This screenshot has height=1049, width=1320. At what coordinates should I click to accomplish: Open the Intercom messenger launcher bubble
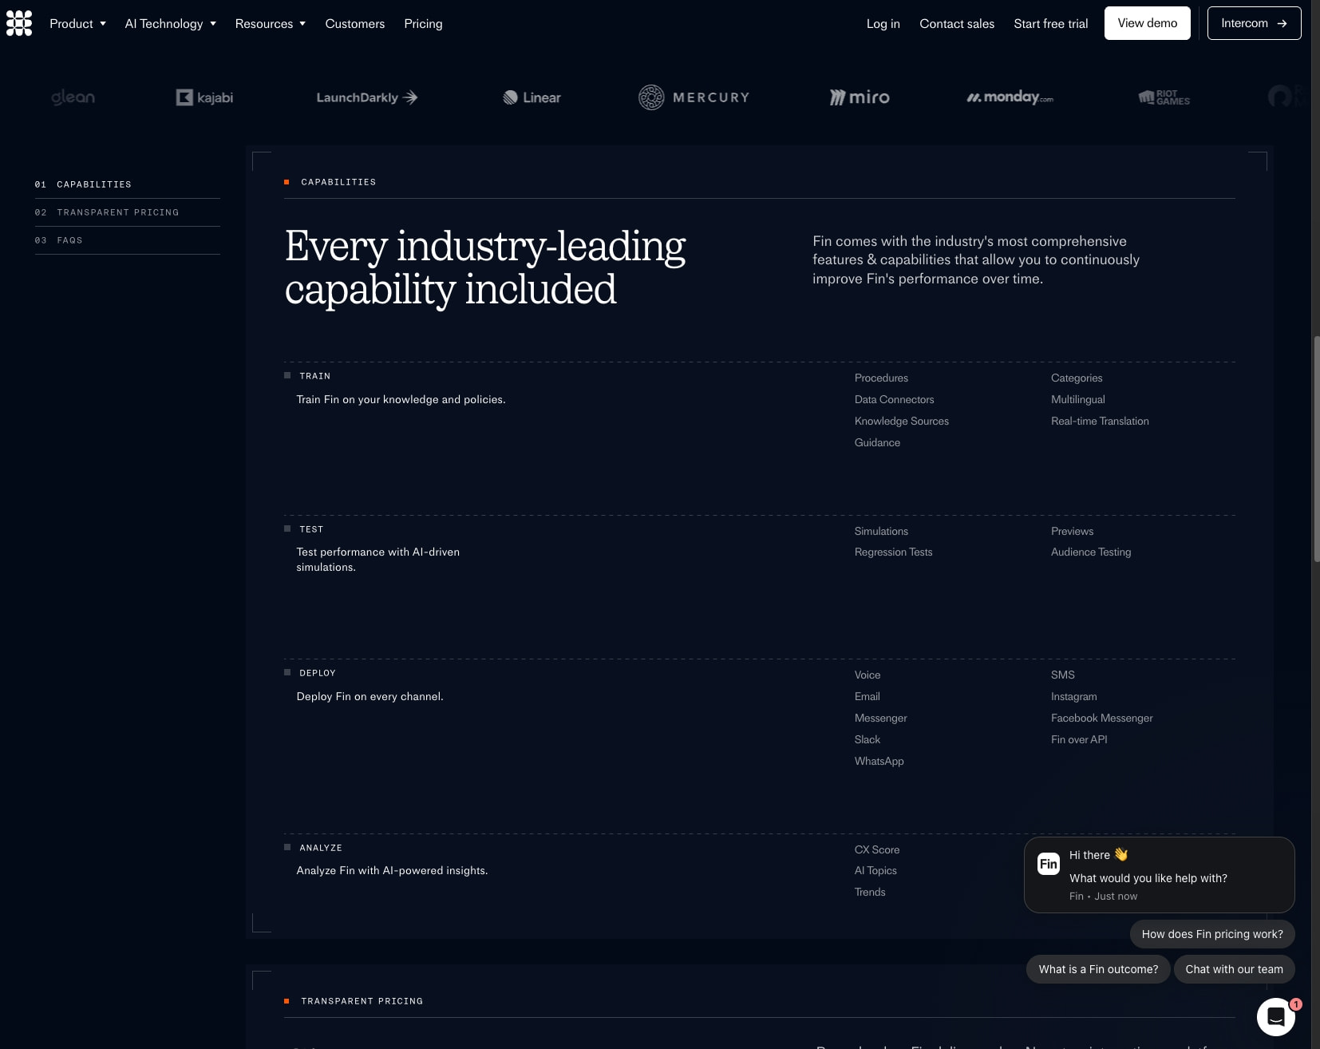(1275, 1016)
